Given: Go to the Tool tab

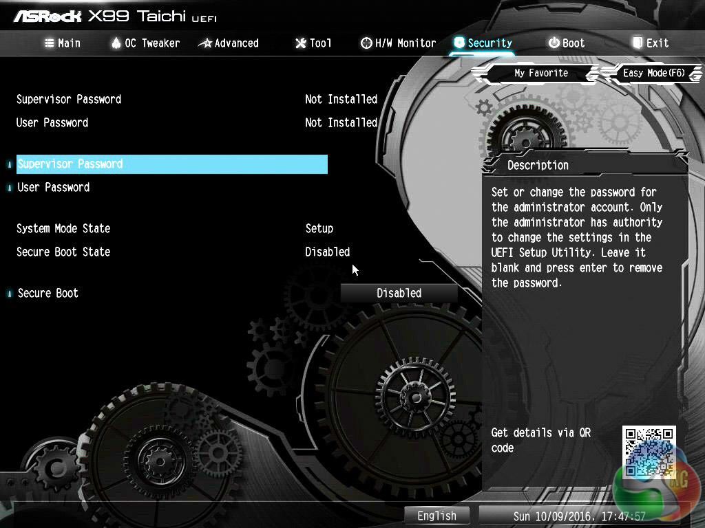Looking at the screenshot, I should pyautogui.click(x=313, y=43).
